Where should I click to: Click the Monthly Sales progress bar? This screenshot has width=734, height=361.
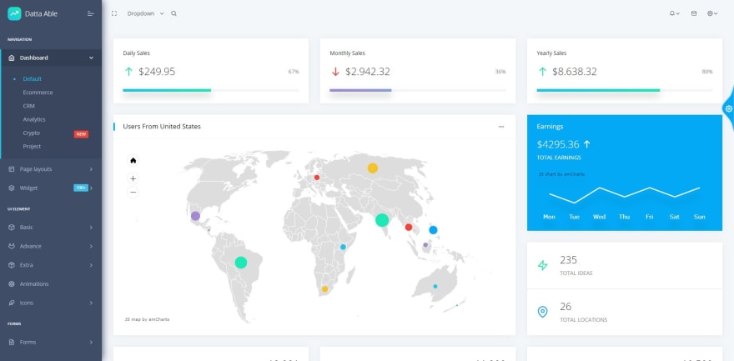(418, 90)
